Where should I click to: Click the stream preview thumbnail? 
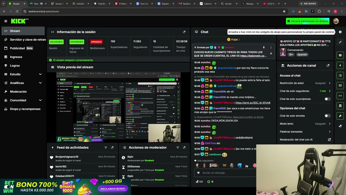pos(118,107)
